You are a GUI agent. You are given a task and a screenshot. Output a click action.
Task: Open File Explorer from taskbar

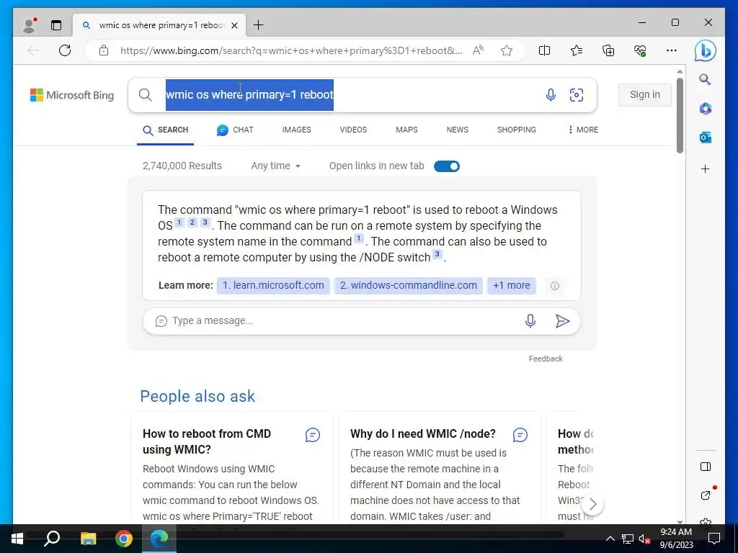click(x=88, y=539)
